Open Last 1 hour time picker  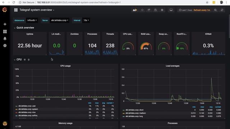[185, 10]
